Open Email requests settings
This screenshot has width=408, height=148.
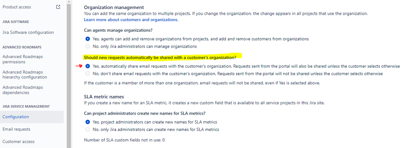point(16,129)
